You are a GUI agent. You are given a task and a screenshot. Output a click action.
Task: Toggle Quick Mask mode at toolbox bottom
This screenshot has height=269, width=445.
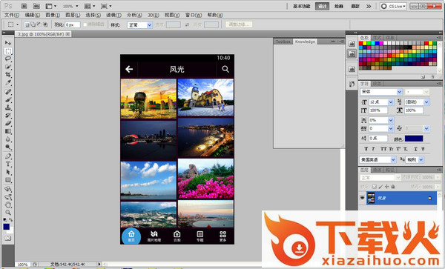click(8, 238)
